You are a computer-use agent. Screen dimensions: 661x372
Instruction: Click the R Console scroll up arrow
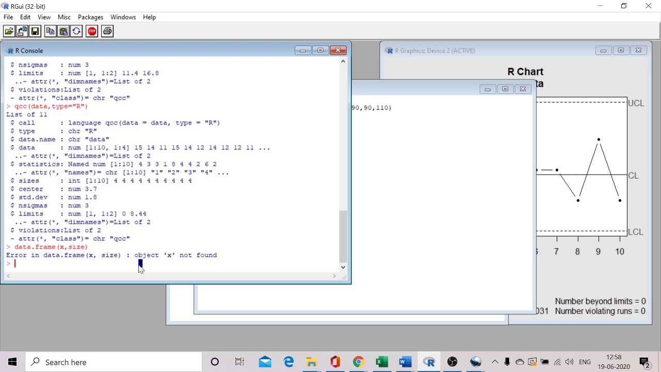(343, 61)
